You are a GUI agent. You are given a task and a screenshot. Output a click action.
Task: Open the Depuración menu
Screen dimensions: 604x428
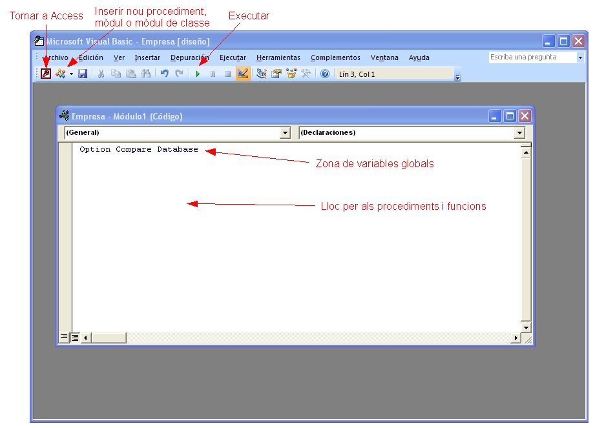[189, 57]
